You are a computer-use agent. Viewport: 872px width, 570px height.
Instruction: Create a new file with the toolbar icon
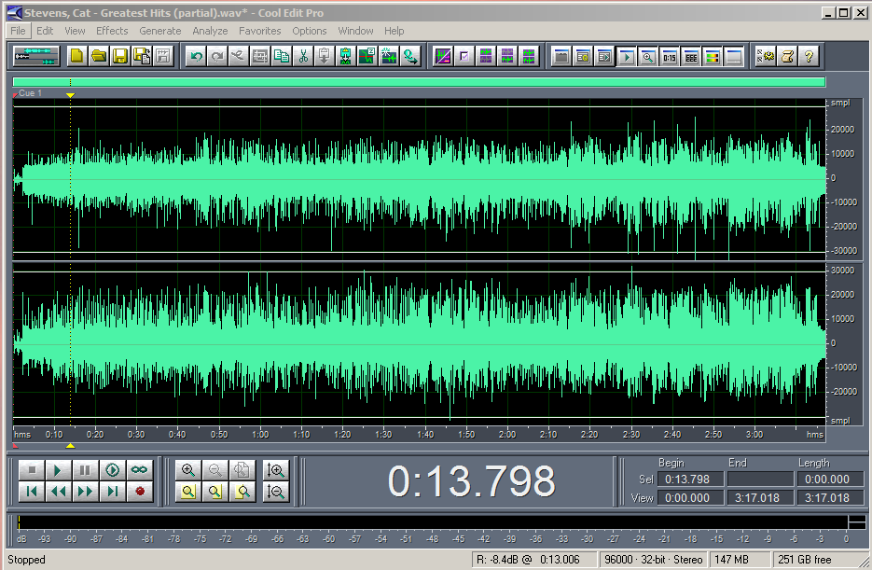click(76, 56)
